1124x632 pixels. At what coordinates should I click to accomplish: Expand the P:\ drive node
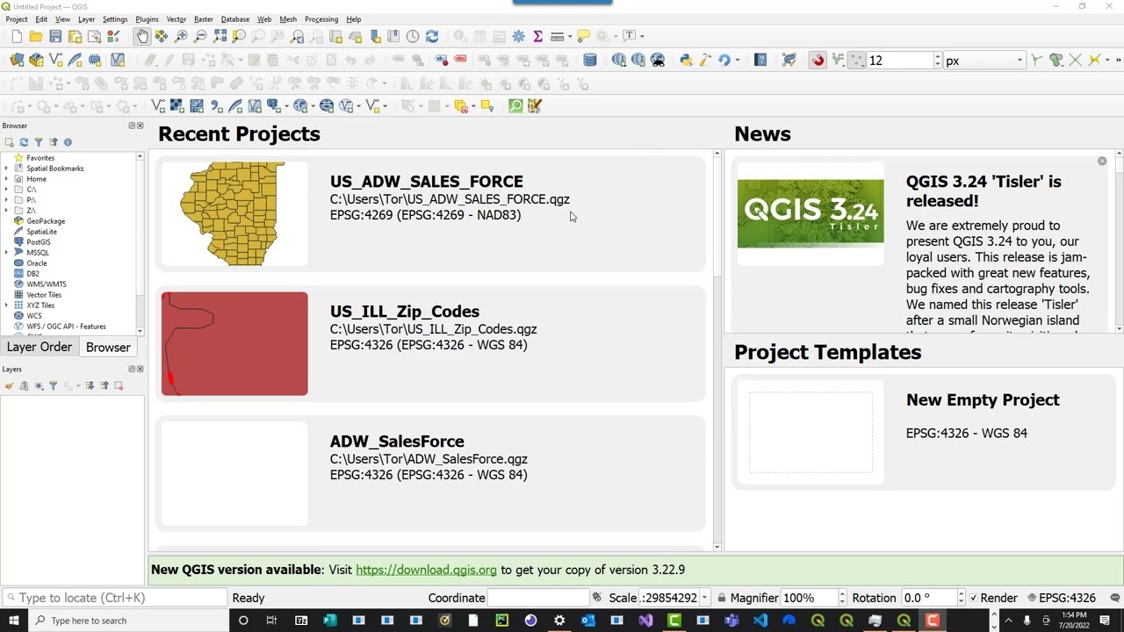click(7, 200)
